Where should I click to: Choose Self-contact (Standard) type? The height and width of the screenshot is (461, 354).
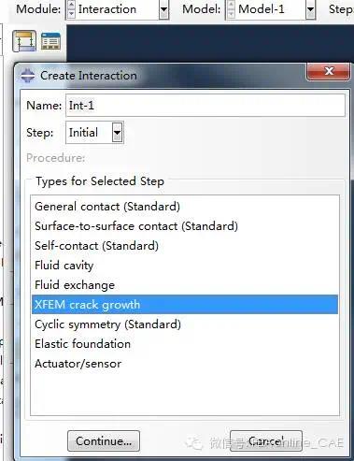coord(185,246)
